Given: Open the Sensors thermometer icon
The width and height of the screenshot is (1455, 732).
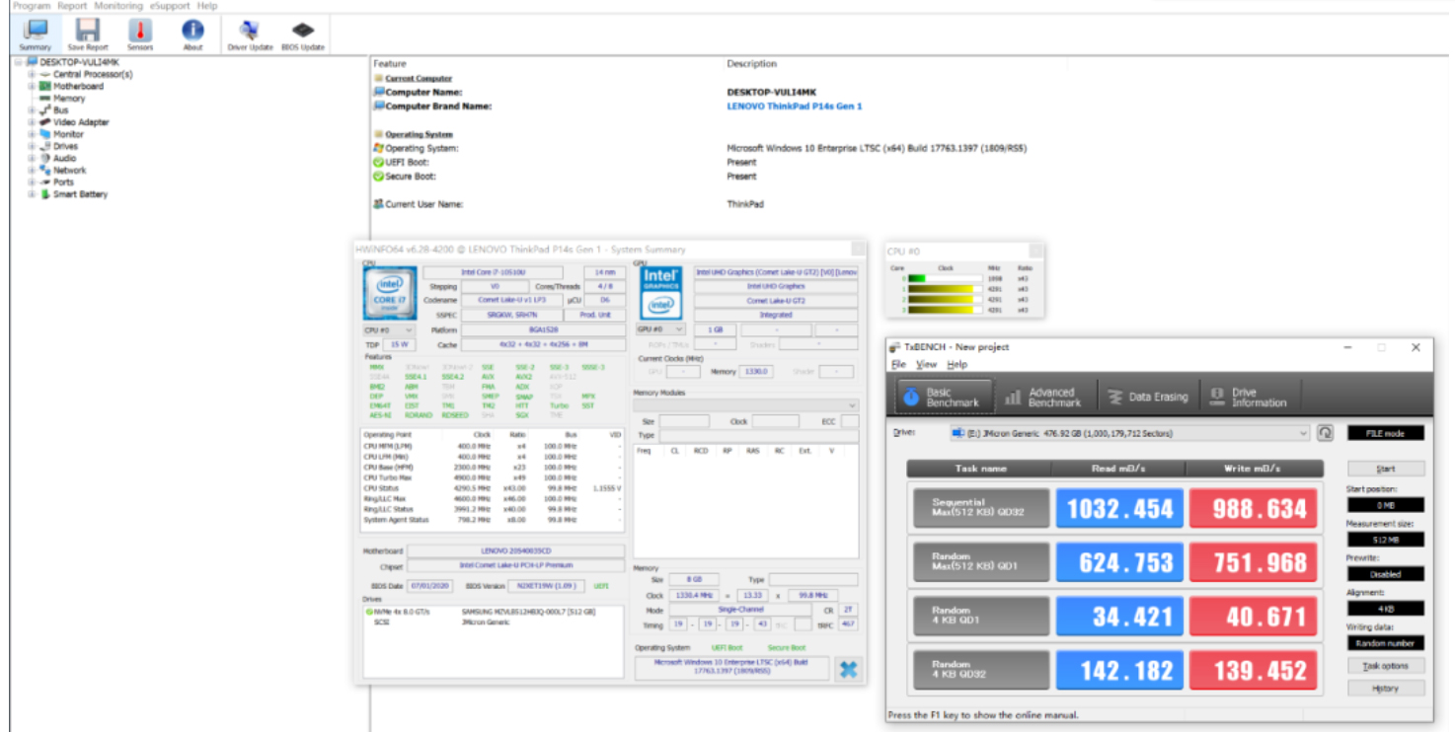Looking at the screenshot, I should pos(140,33).
